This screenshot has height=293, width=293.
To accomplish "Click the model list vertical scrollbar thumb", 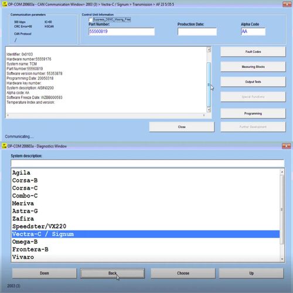I will (x=282, y=209).
